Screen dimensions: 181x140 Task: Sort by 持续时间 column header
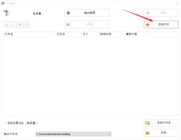click(x=112, y=34)
